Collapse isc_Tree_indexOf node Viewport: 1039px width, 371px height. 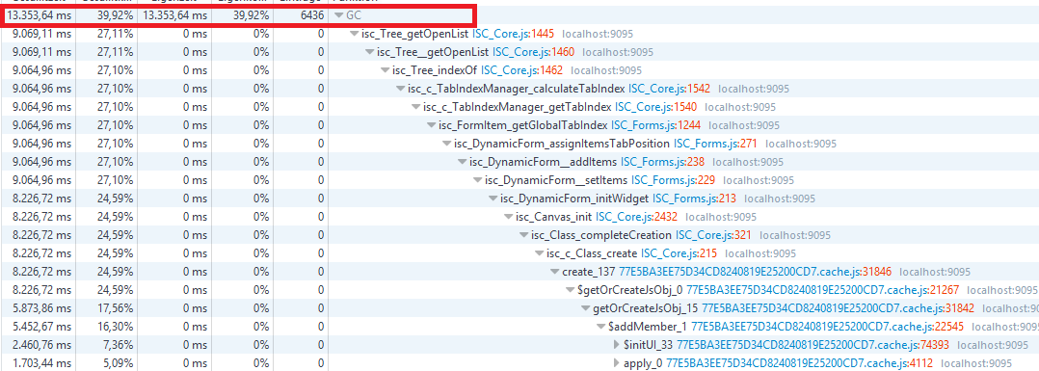[x=385, y=70]
